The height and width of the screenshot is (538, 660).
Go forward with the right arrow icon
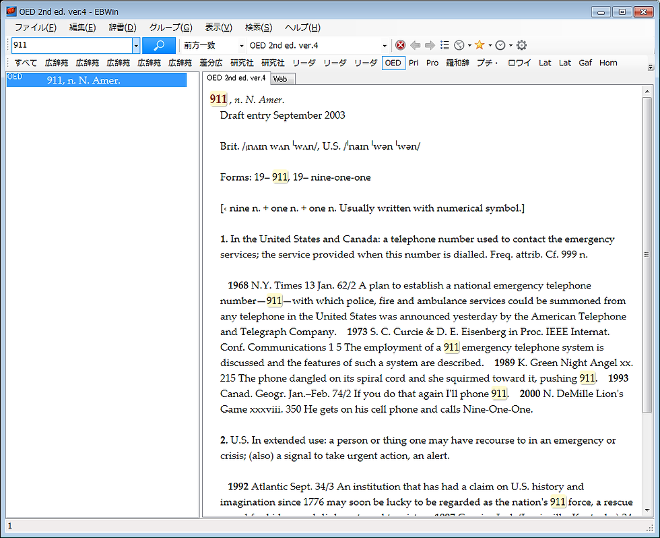[x=430, y=45]
